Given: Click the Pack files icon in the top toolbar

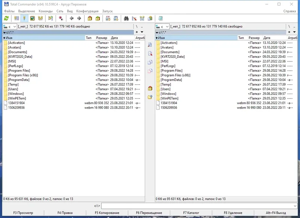Looking at the screenshot, I should (x=90, y=18).
